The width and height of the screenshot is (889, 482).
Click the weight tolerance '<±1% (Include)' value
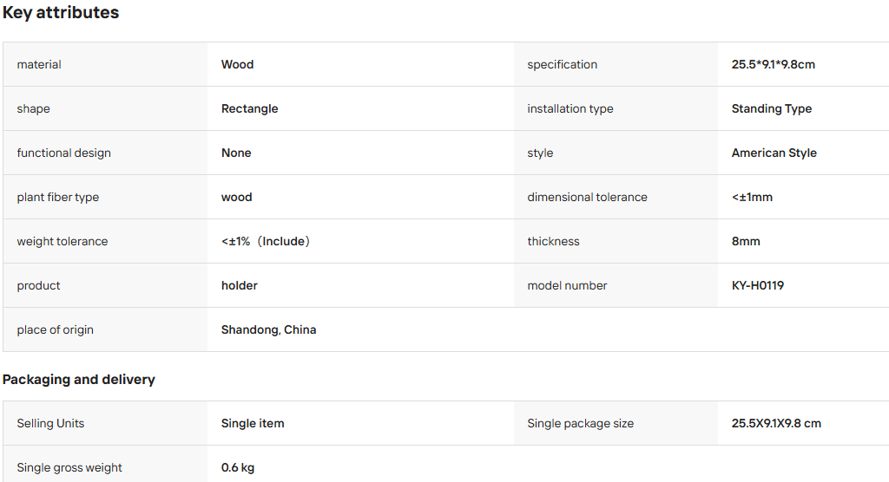[x=266, y=241]
